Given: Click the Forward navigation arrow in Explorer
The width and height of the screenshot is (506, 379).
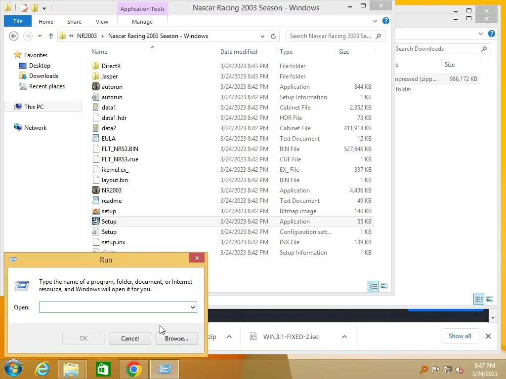Looking at the screenshot, I should click(28, 36).
